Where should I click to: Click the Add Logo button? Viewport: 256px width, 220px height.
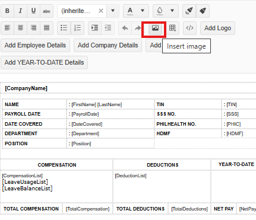tap(217, 28)
